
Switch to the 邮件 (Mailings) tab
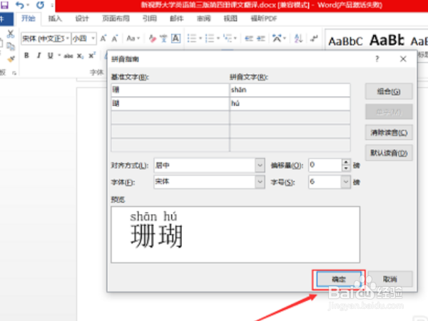tap(177, 19)
